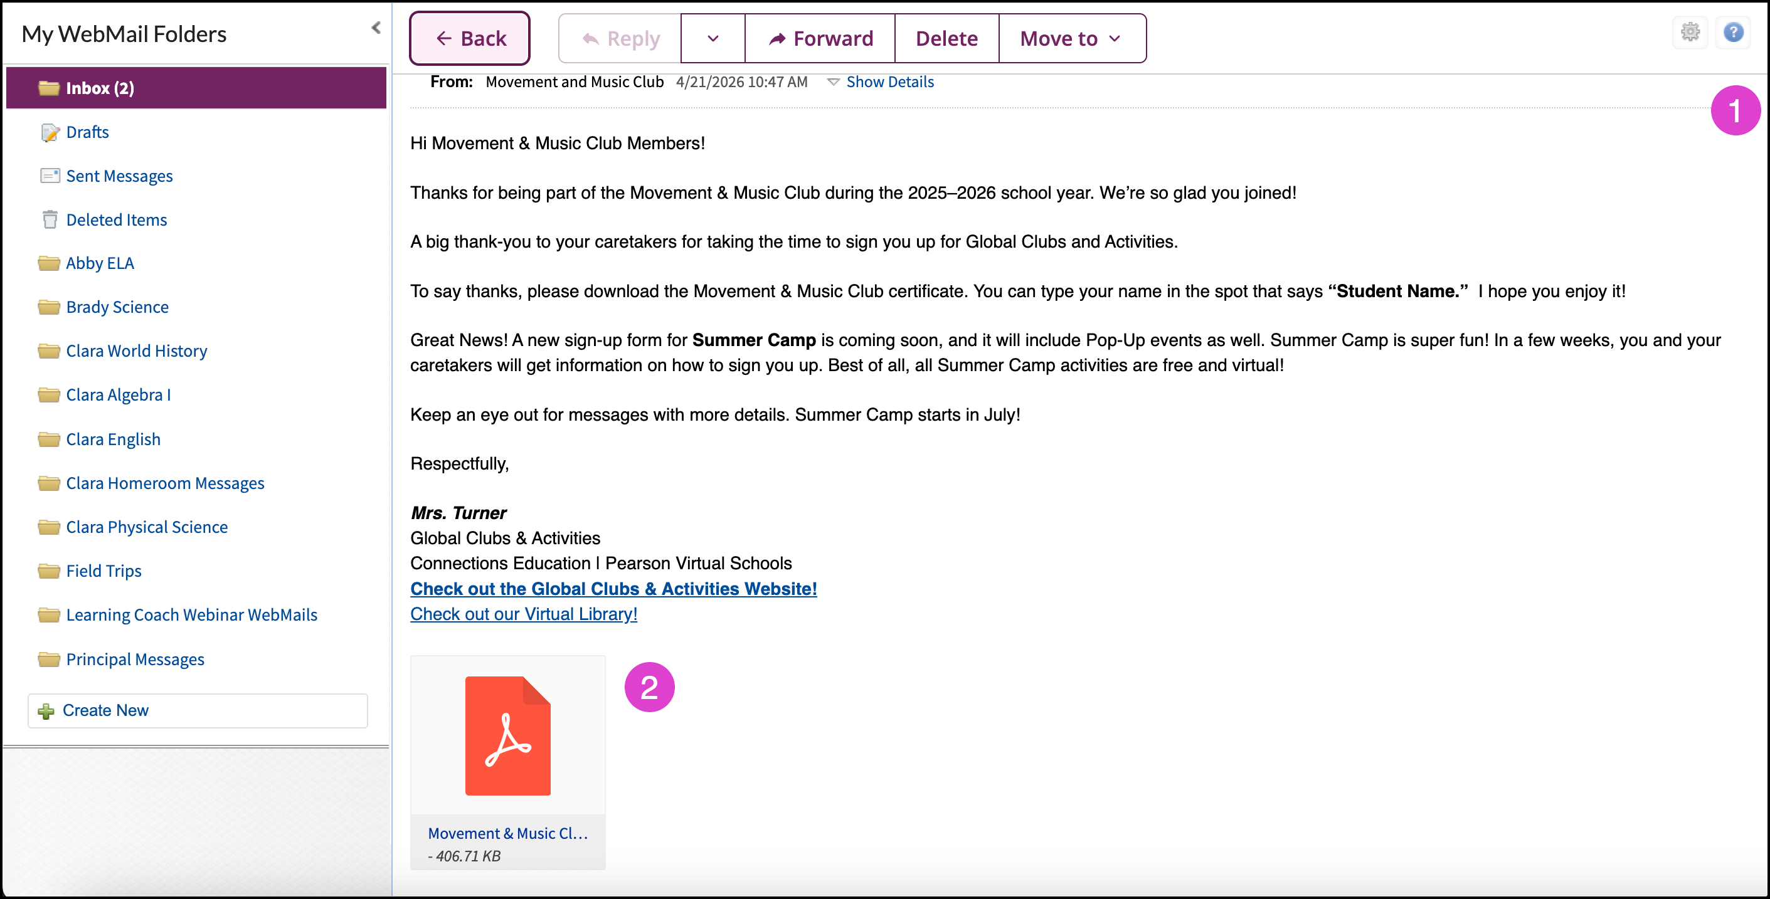Screen dimensions: 1770x899
Task: Open the Move to dropdown
Action: (1072, 38)
